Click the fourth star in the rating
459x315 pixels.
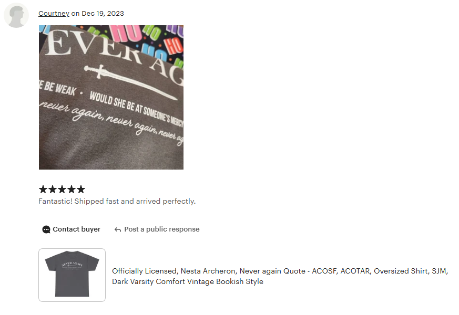click(x=71, y=190)
